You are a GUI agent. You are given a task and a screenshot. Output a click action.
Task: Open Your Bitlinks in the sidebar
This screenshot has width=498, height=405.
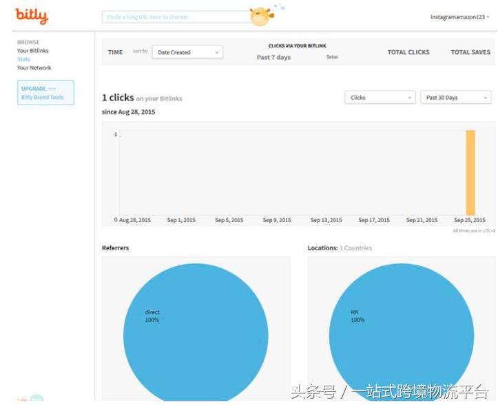tap(32, 51)
